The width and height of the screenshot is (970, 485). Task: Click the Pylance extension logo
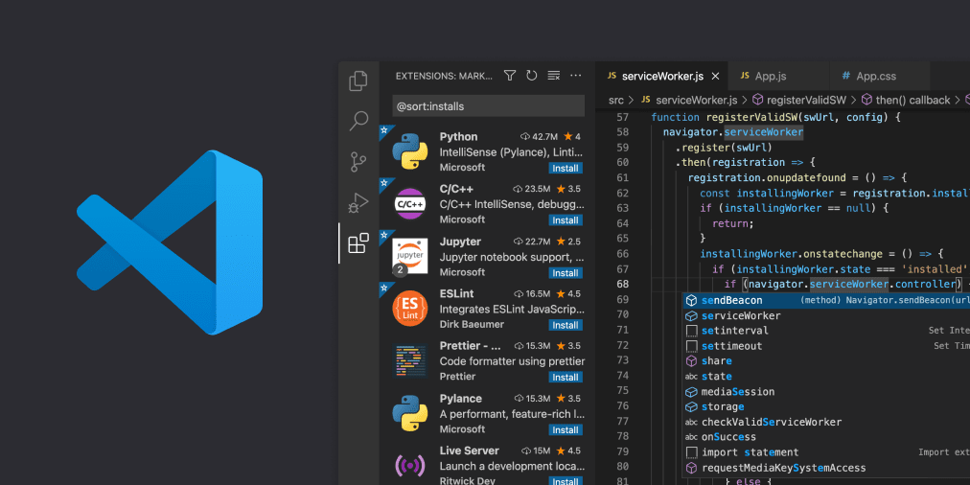coord(409,413)
